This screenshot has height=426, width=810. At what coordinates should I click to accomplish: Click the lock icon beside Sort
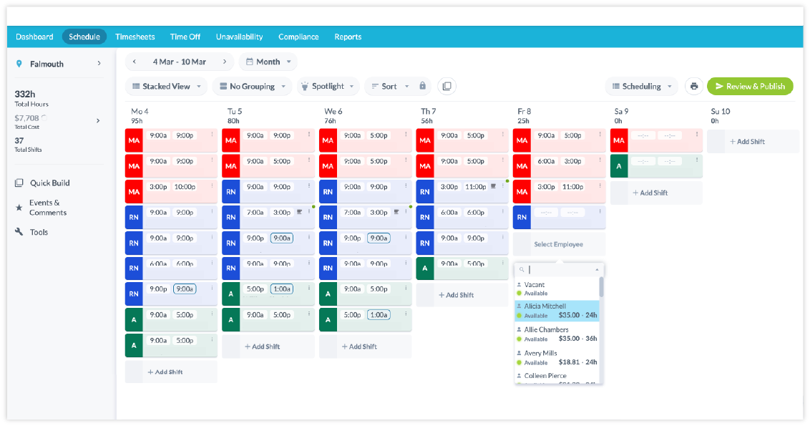click(x=422, y=86)
